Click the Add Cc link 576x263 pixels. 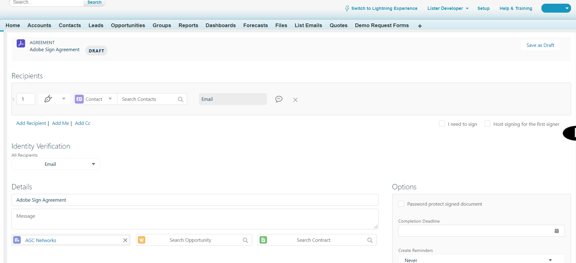83,123
